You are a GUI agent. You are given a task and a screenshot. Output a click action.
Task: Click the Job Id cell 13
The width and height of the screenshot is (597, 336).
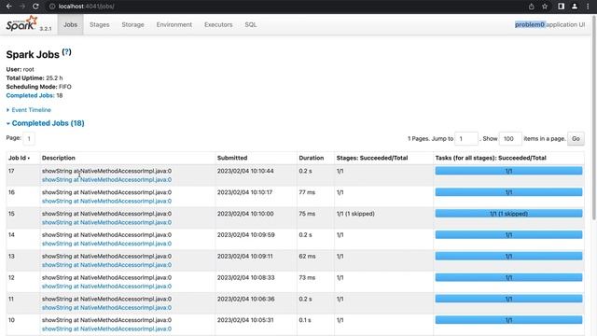point(11,257)
